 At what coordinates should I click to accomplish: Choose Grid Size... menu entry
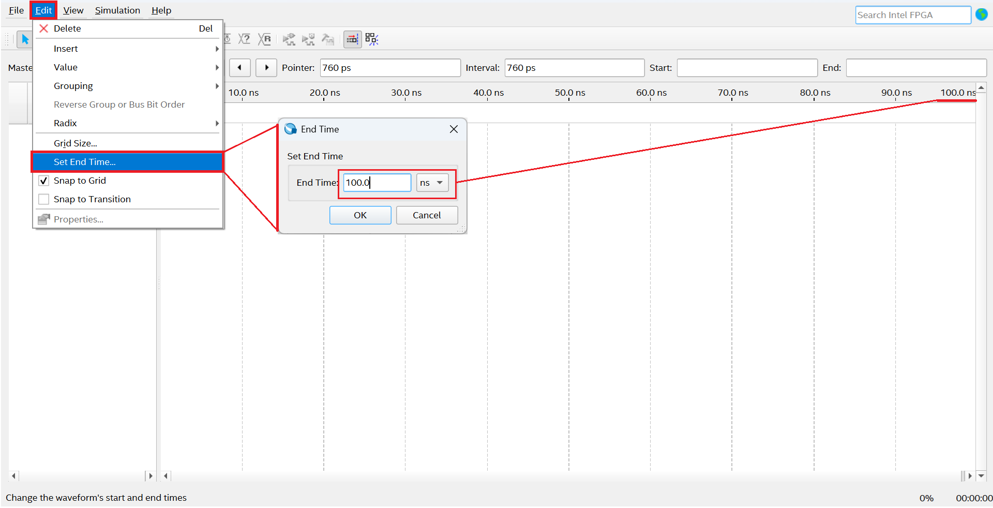[x=128, y=143]
